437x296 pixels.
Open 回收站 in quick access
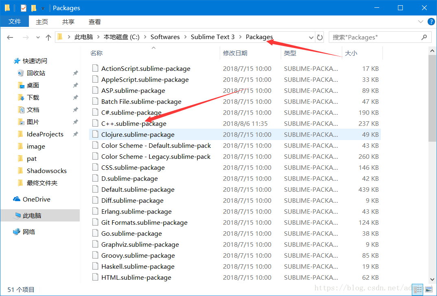[x=36, y=73]
